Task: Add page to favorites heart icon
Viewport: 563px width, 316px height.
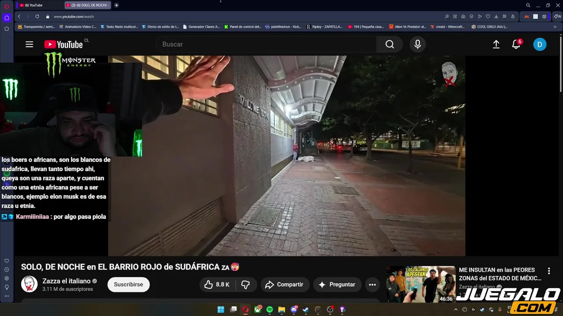Action: click(488, 16)
